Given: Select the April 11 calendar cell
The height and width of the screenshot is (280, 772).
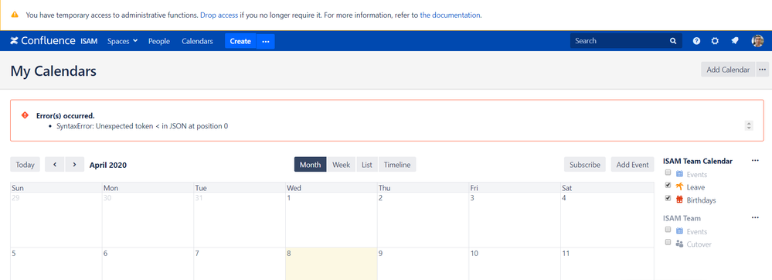Looking at the screenshot, I should tap(607, 264).
